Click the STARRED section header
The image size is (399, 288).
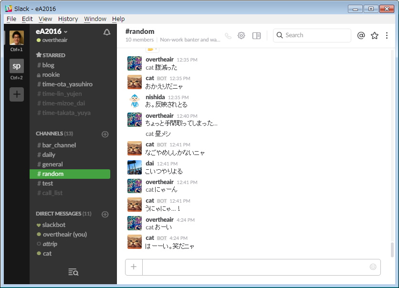tap(51, 55)
